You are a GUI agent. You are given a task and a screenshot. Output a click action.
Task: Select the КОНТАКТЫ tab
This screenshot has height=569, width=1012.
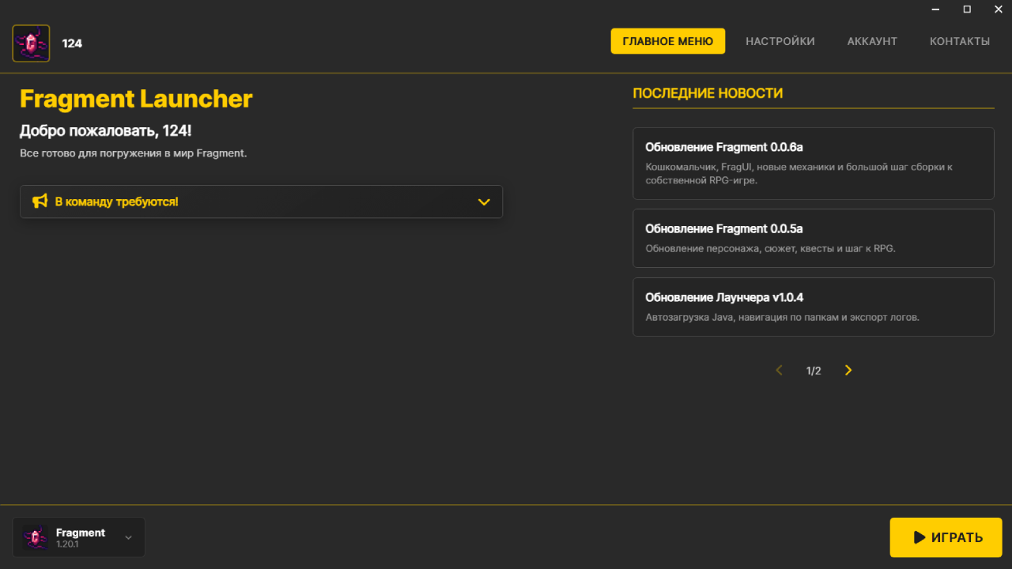(x=959, y=41)
